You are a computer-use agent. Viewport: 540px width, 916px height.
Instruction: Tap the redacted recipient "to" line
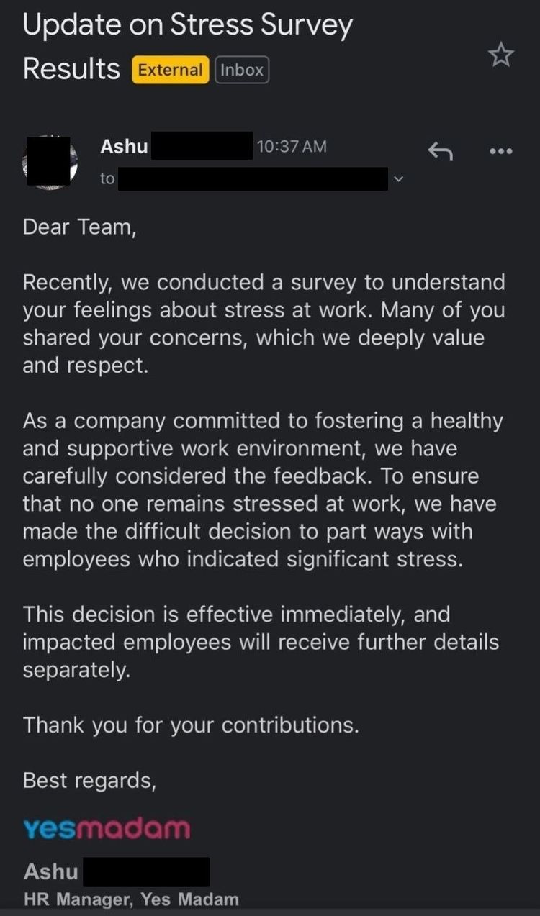245,178
